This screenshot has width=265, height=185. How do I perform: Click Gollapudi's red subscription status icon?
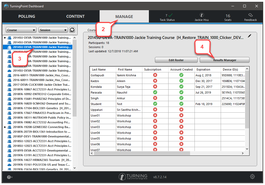pyautogui.click(x=155, y=75)
